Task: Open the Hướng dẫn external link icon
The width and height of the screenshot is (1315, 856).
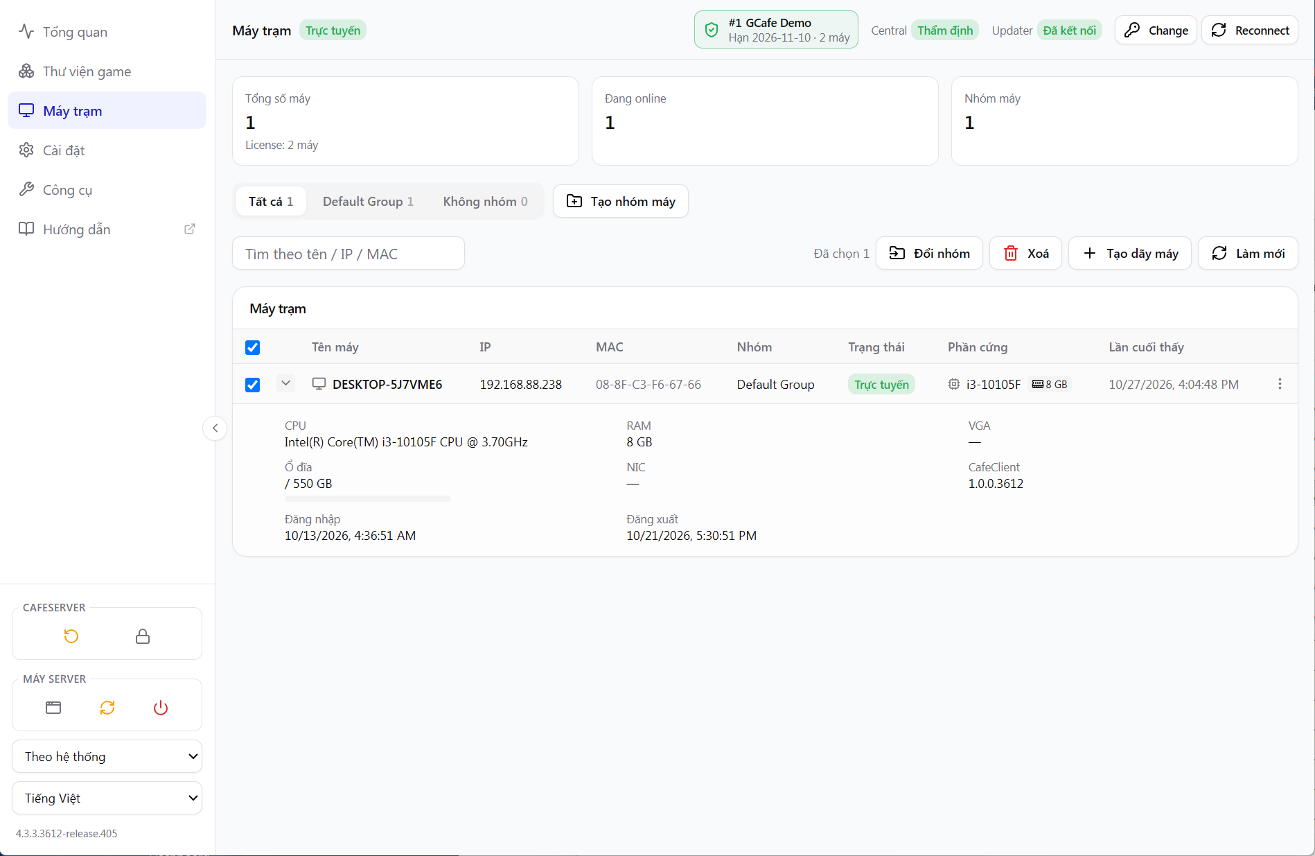Action: [x=190, y=229]
